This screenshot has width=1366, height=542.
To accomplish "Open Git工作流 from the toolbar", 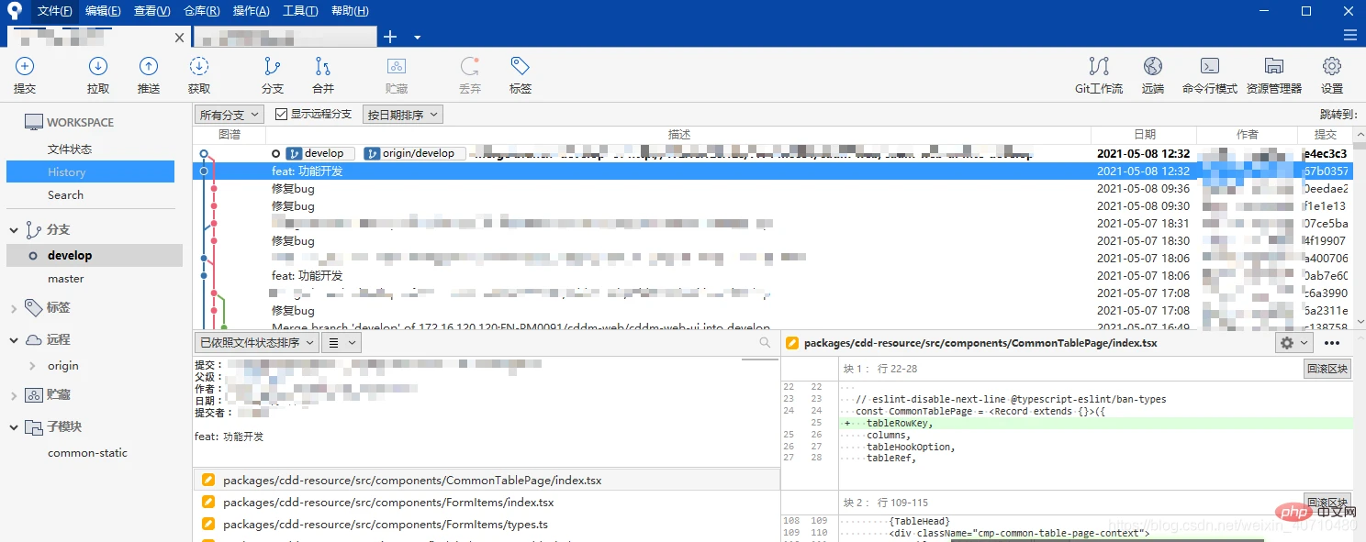I will coord(1098,67).
